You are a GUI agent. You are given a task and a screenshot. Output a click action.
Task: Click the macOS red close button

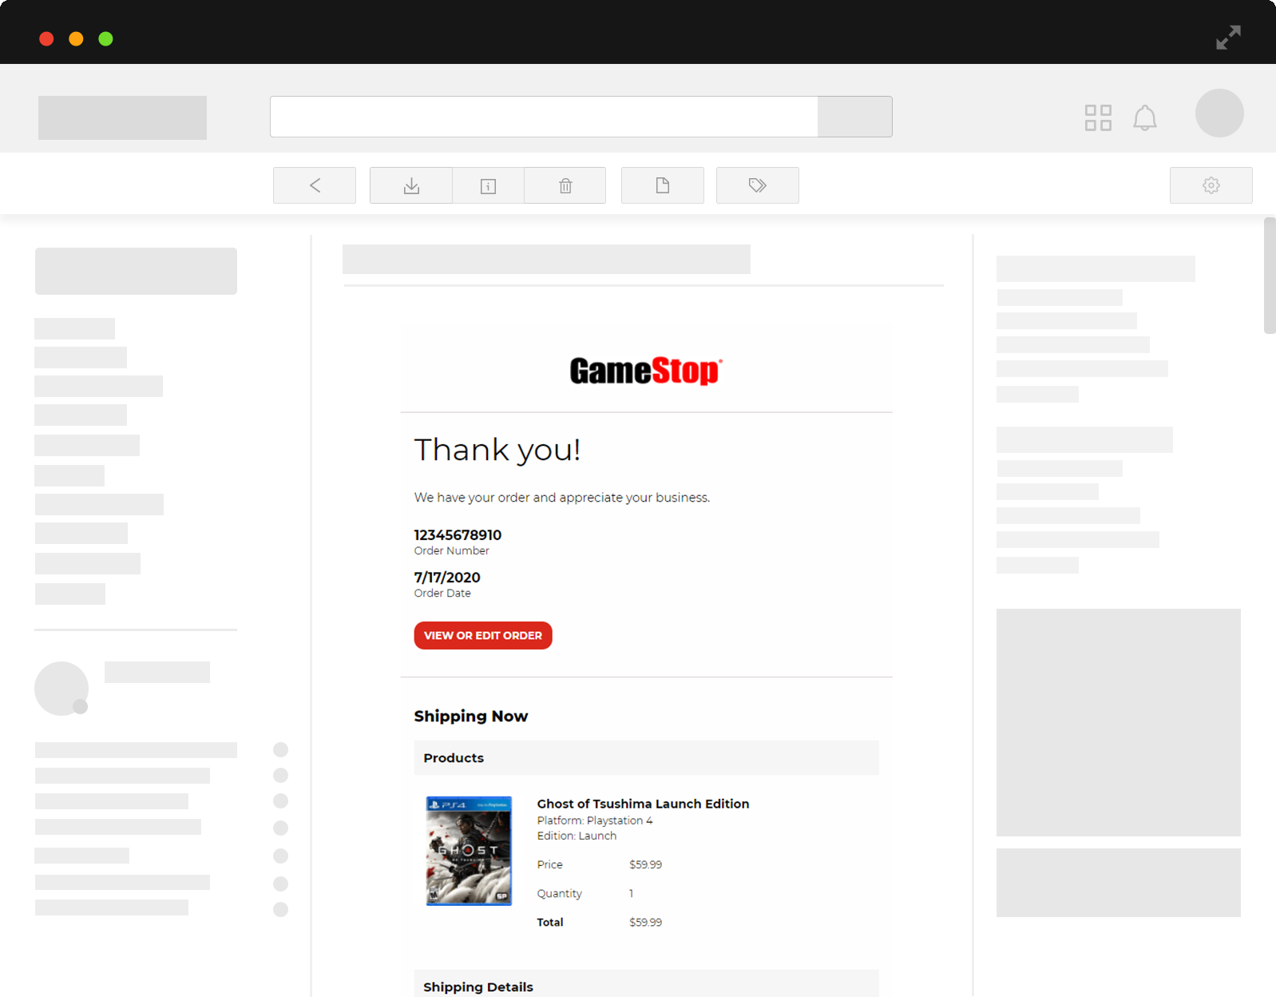(46, 38)
